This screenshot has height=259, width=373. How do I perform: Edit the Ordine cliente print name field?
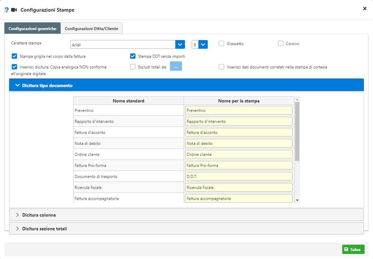click(239, 154)
